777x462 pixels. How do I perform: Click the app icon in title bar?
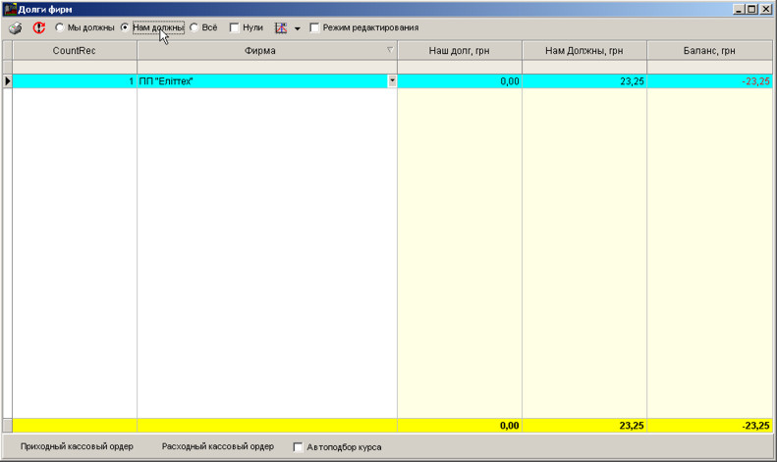click(10, 9)
